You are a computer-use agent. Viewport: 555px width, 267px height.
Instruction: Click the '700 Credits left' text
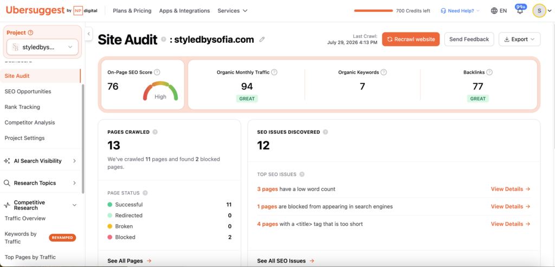pyautogui.click(x=413, y=11)
